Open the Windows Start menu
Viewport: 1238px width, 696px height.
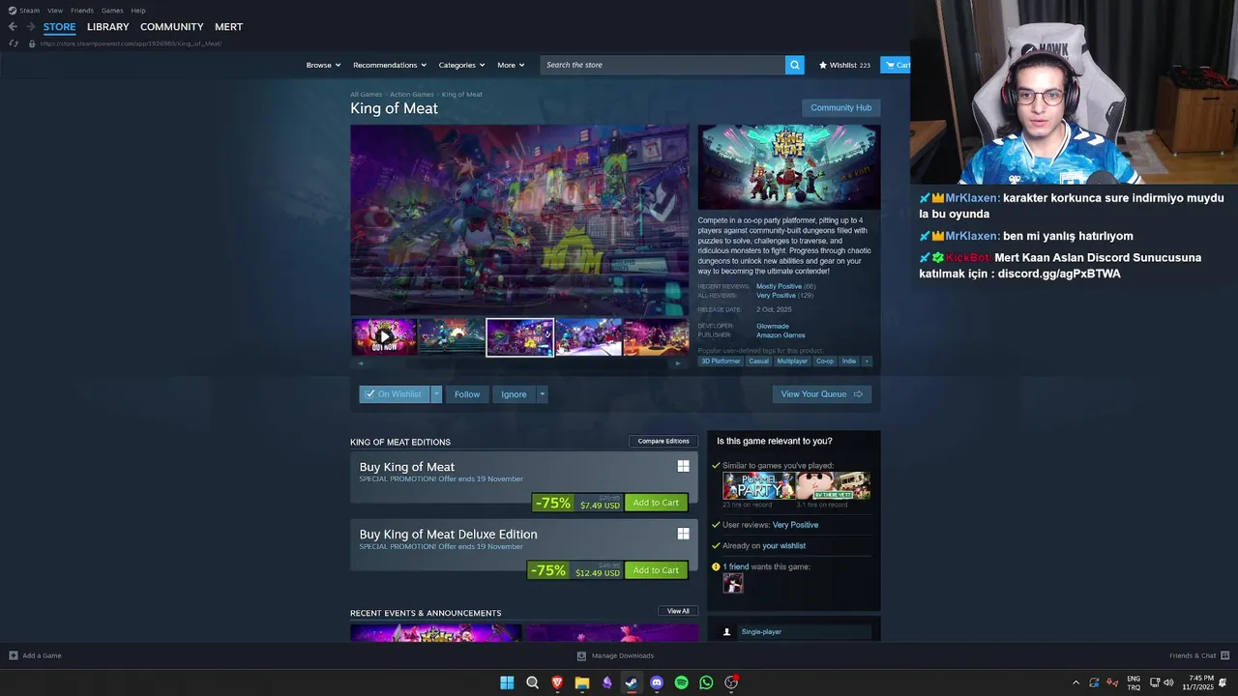(x=507, y=682)
